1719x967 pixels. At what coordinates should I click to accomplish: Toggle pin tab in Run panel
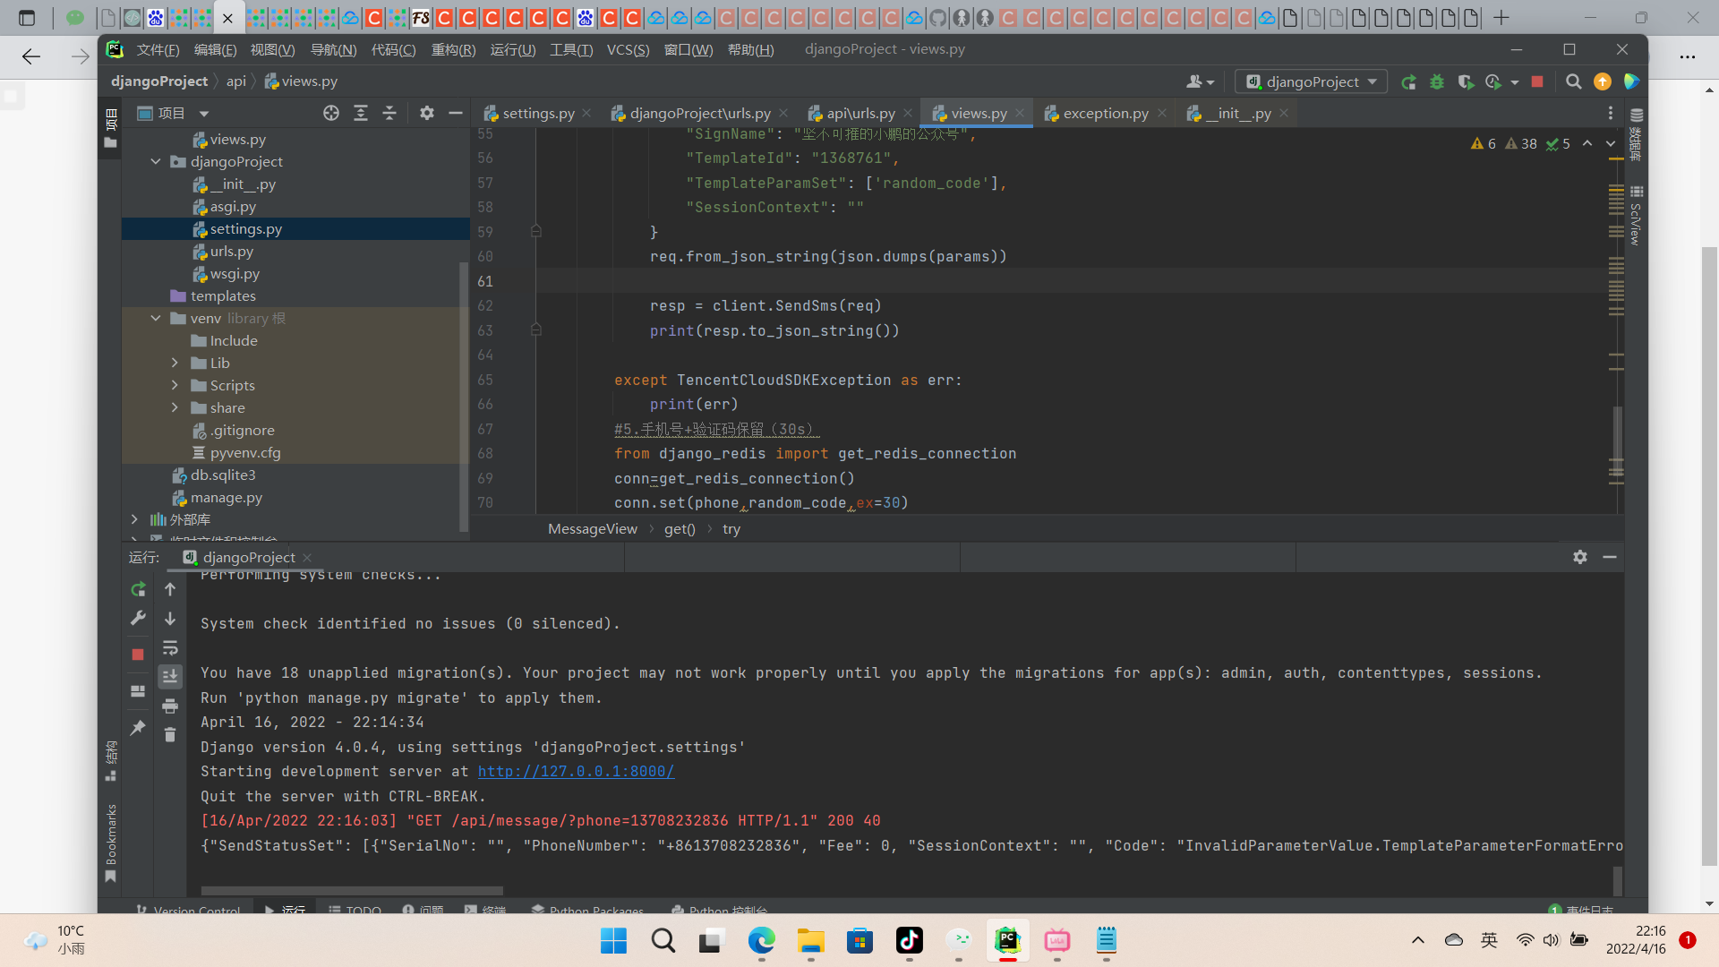pyautogui.click(x=138, y=728)
